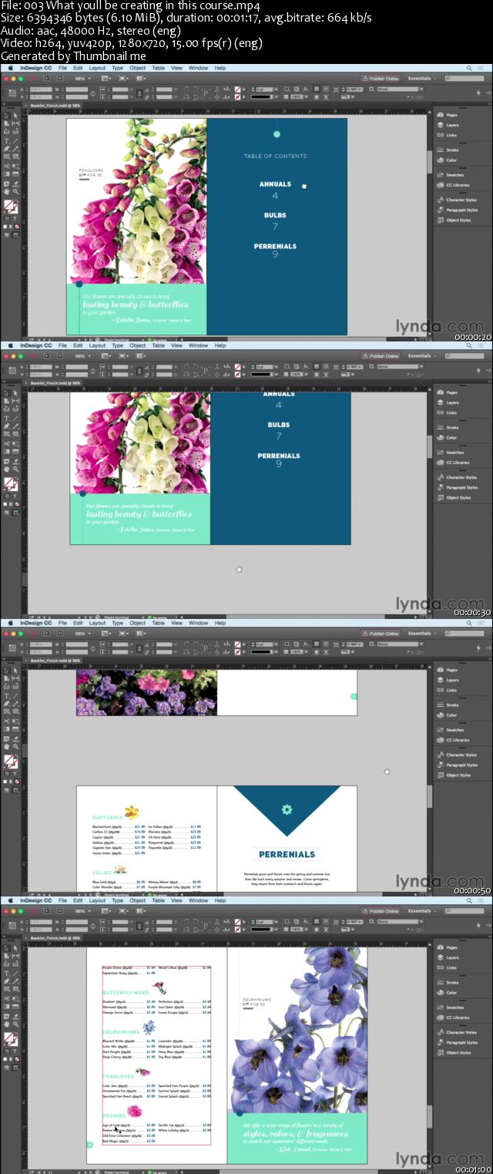Click the ANNUALS heading on the contents page

pyautogui.click(x=275, y=184)
